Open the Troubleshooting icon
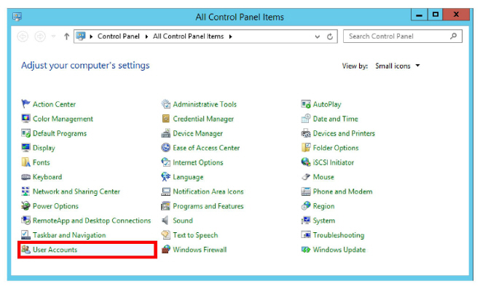480x289 pixels. click(x=306, y=234)
